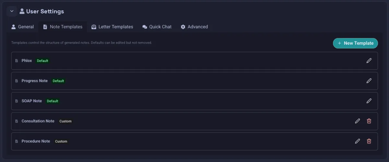Select the SOAP Note template row

click(x=194, y=101)
